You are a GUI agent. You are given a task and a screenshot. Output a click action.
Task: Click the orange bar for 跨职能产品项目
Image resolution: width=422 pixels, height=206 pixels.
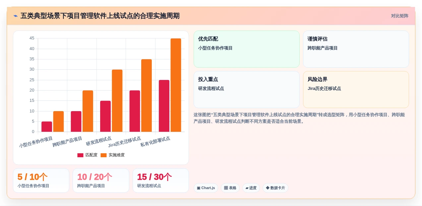(x=88, y=111)
